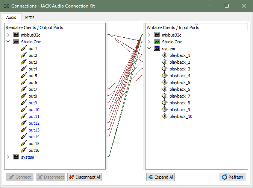Select the out12 port label
The image size is (253, 188).
tap(34, 123)
